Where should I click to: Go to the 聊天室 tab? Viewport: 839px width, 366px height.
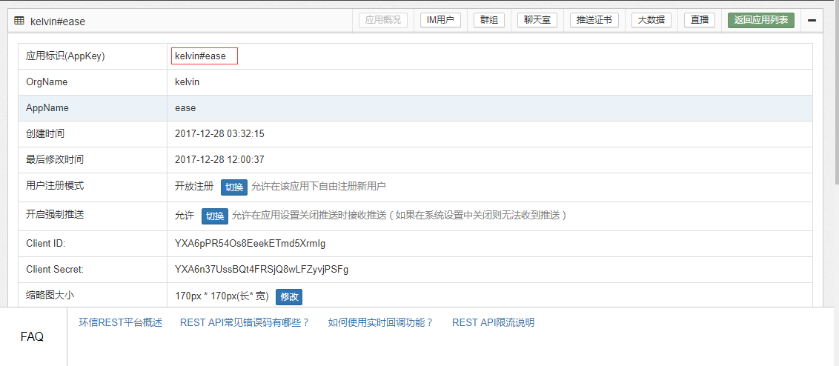pyautogui.click(x=537, y=20)
